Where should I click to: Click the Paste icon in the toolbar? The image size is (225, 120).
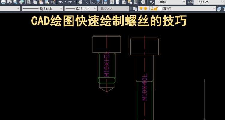pyautogui.click(x=41, y=2)
